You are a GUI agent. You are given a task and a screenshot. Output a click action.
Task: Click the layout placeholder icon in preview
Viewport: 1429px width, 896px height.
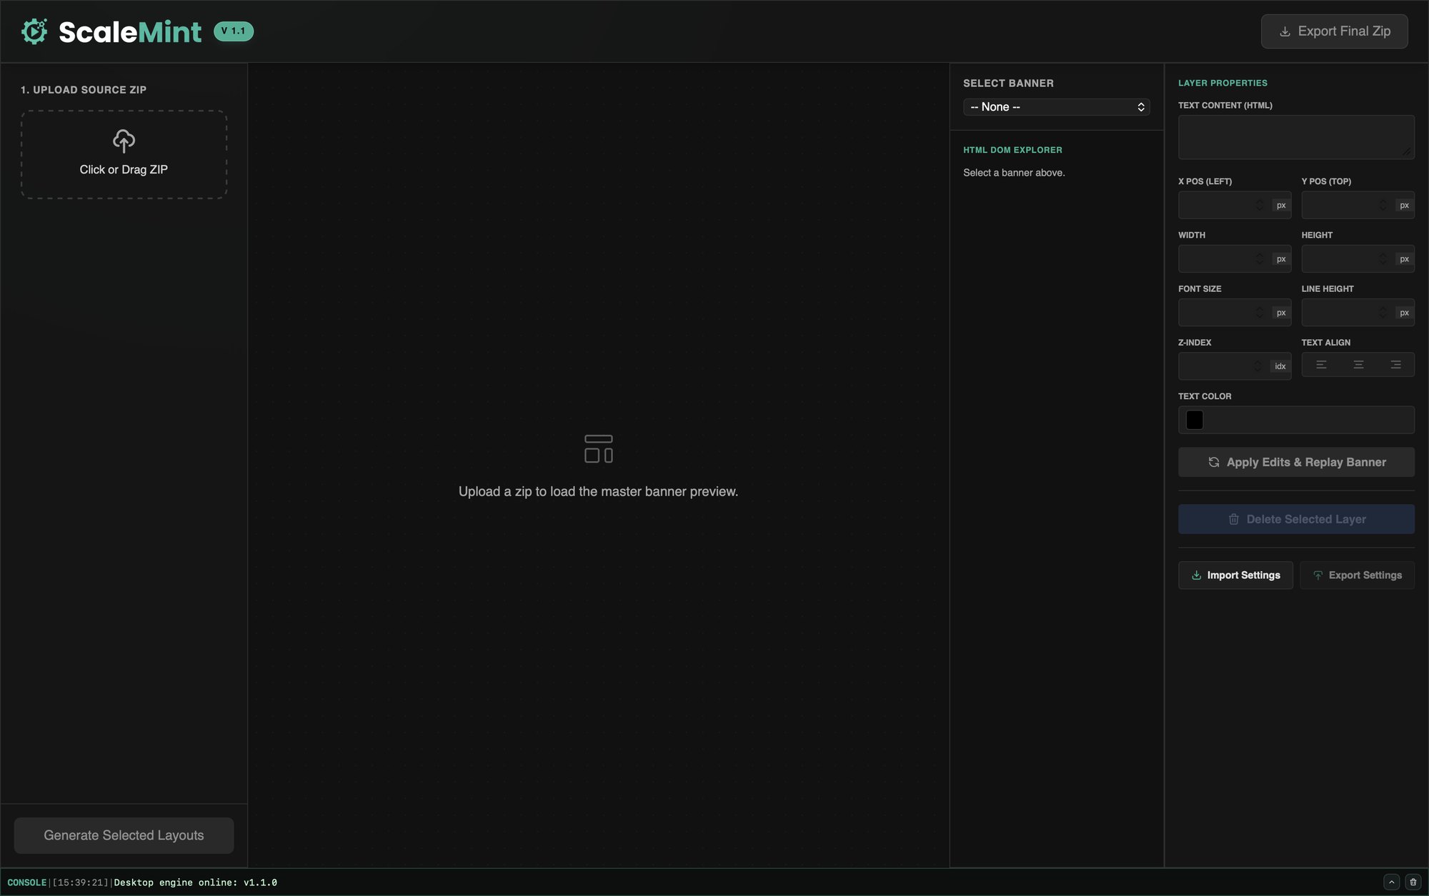[x=599, y=448]
